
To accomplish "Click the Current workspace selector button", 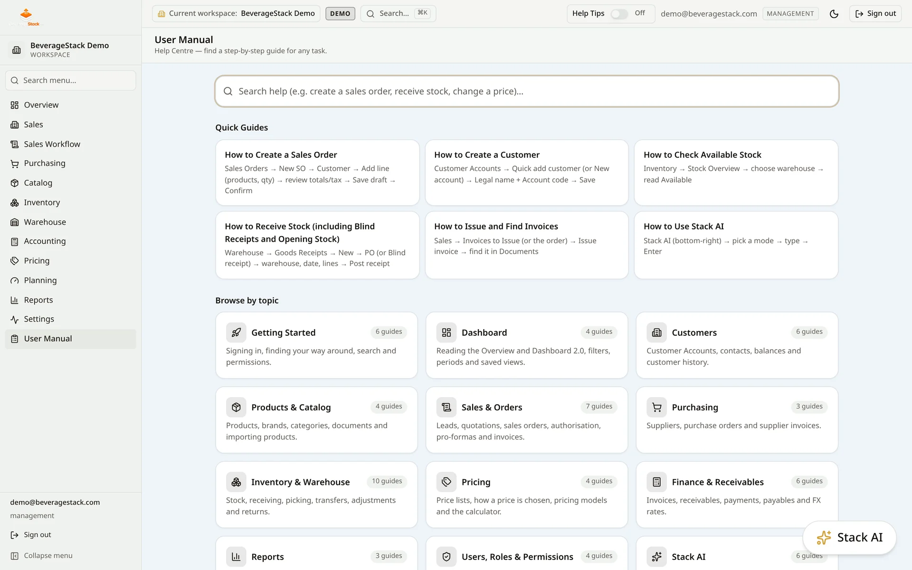I will (x=236, y=13).
